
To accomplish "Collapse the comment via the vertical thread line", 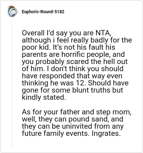I will (x=12, y=82).
